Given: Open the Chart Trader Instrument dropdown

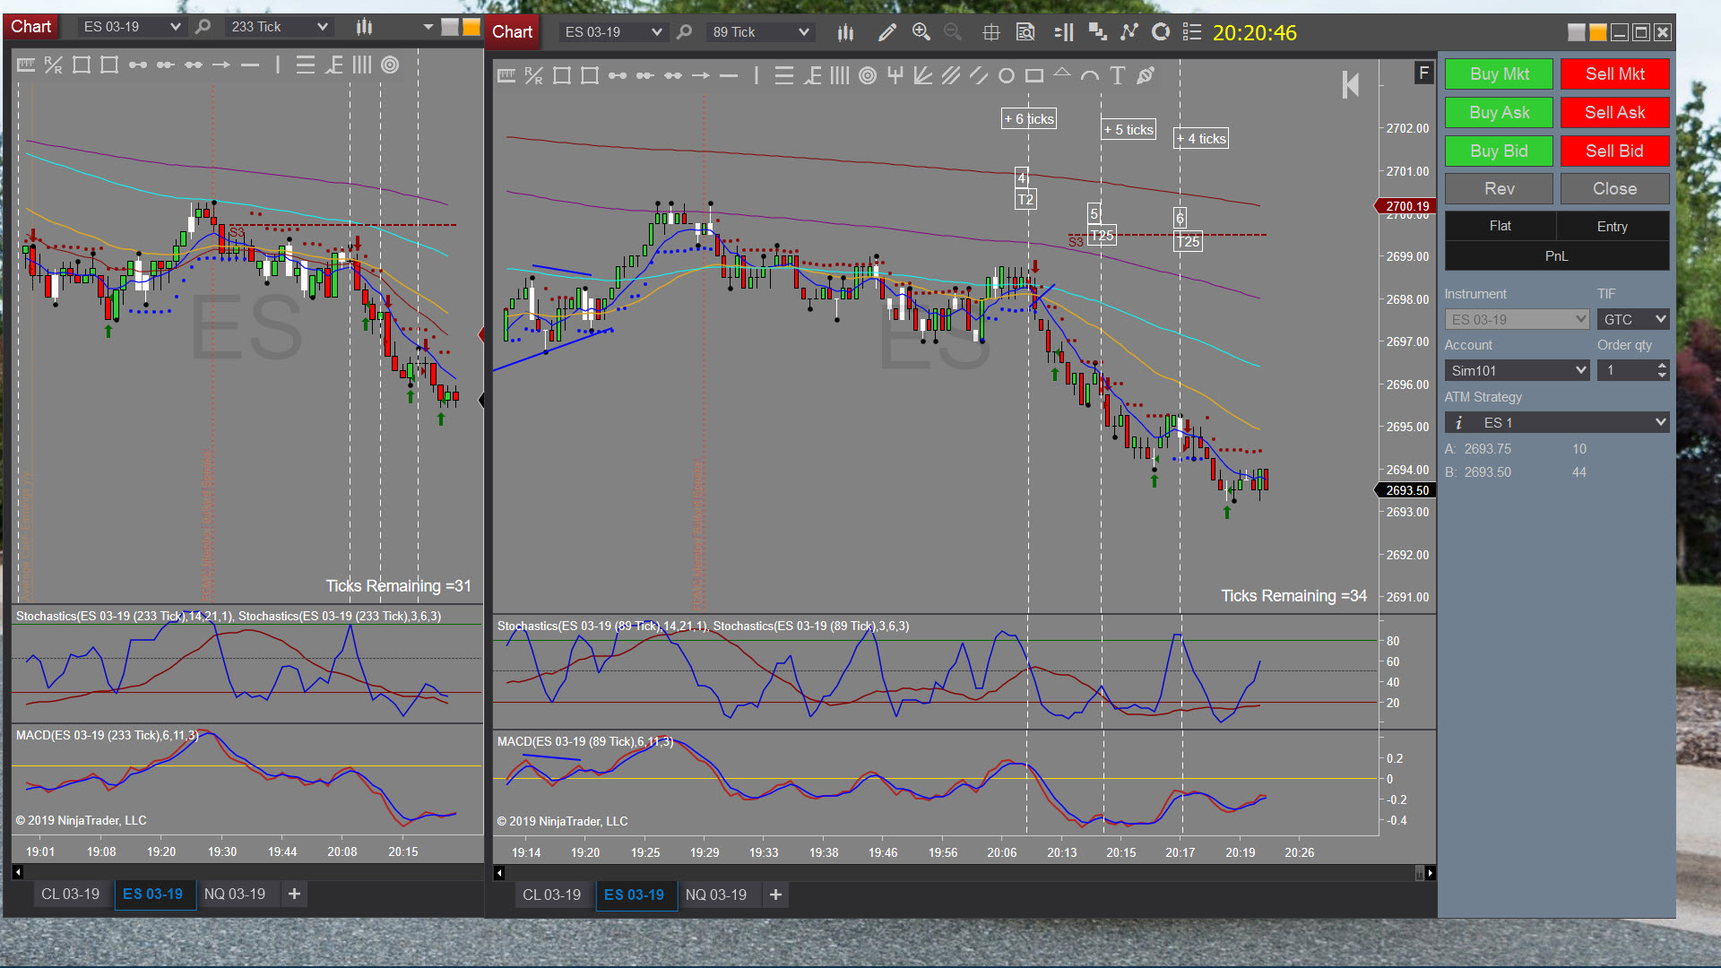Looking at the screenshot, I should 1517,320.
